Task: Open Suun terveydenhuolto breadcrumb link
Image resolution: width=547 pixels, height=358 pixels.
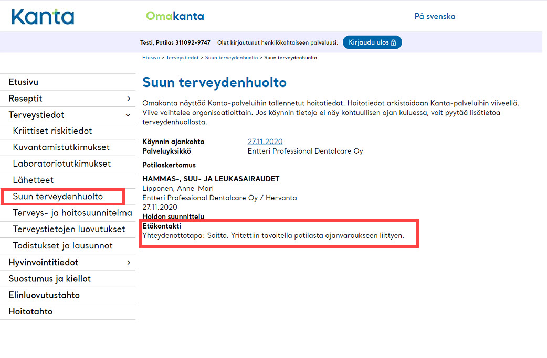Action: [x=232, y=58]
